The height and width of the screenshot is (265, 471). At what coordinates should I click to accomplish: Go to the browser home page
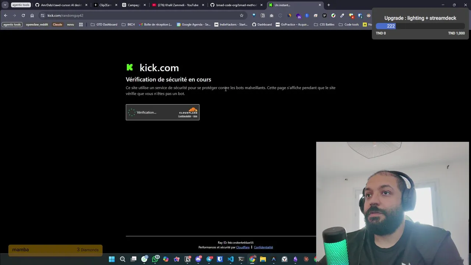coord(32,15)
